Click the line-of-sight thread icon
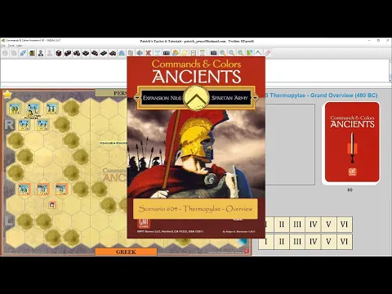392x294 pixels. [258, 53]
